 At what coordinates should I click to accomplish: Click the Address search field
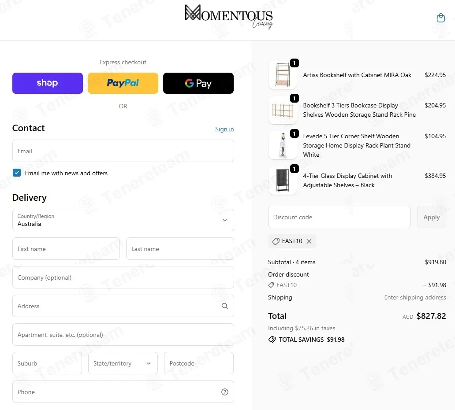coord(123,306)
